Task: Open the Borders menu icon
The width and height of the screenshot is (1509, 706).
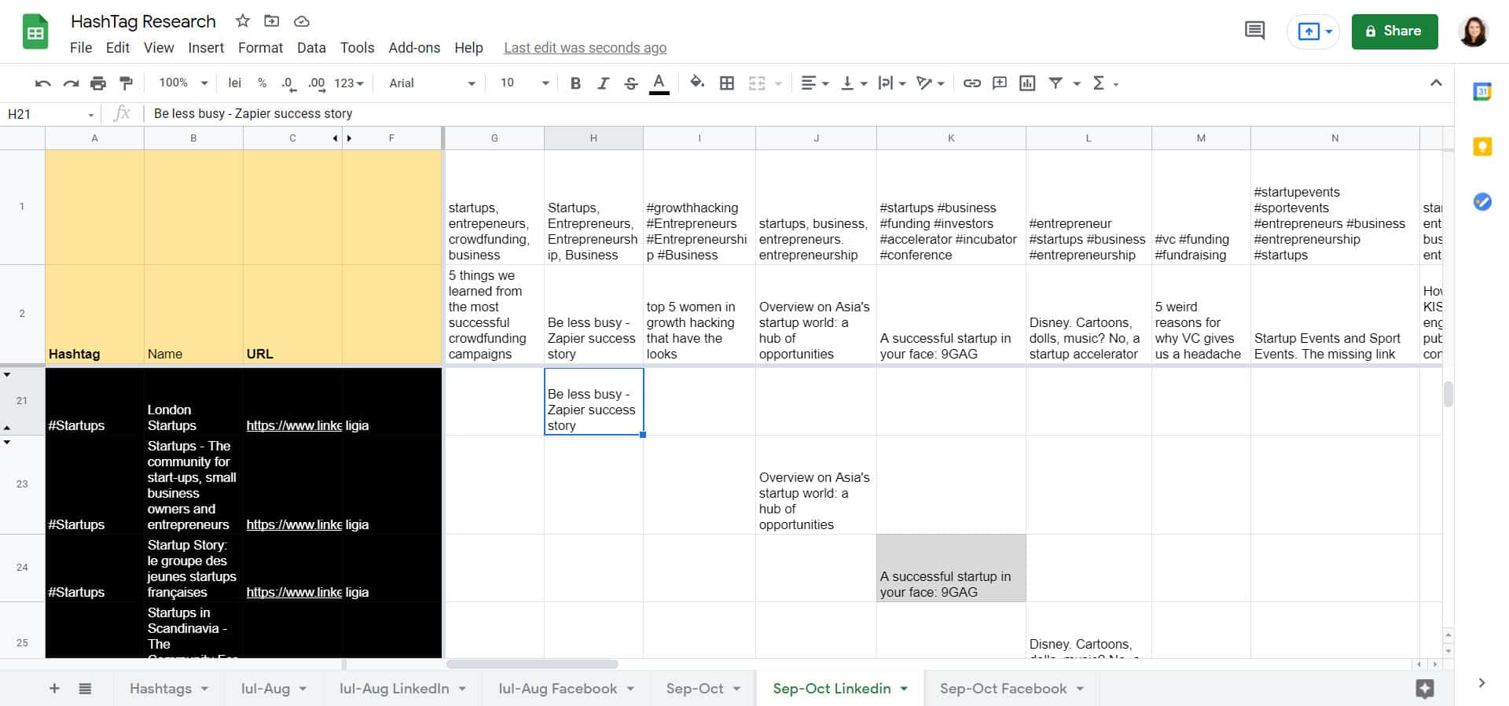Action: [x=727, y=83]
